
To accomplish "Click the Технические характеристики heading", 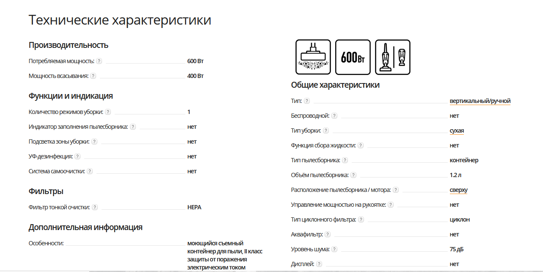I will click(120, 20).
